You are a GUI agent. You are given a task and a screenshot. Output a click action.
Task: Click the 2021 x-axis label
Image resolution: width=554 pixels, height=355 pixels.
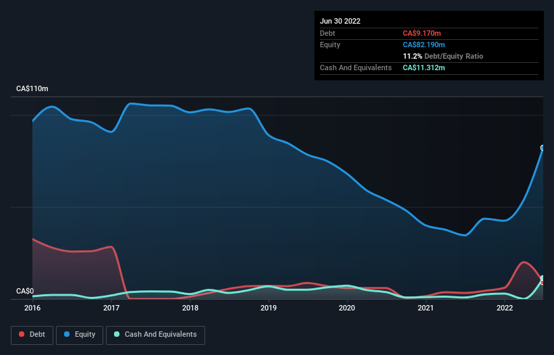click(x=426, y=308)
